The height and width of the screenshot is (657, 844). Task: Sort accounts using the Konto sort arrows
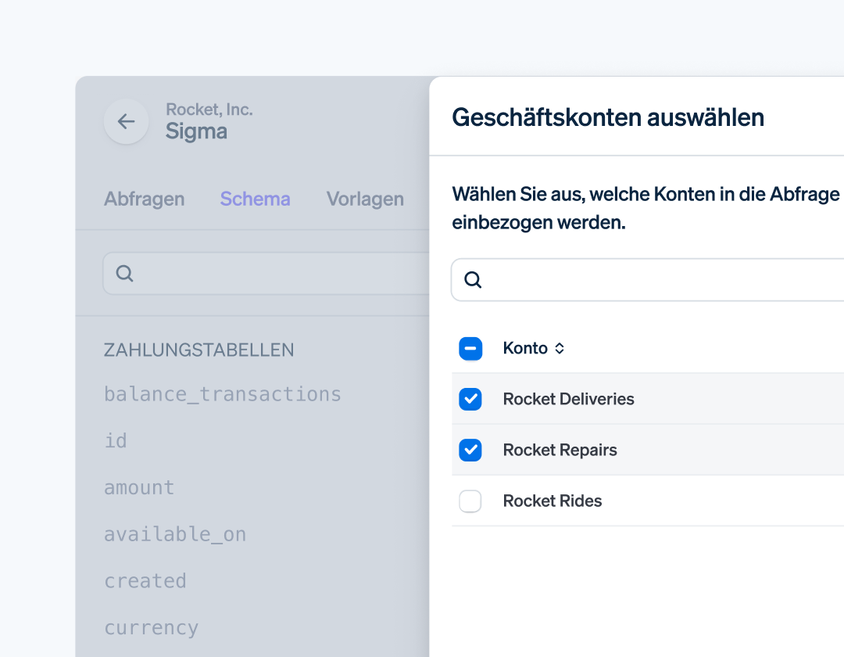(560, 348)
